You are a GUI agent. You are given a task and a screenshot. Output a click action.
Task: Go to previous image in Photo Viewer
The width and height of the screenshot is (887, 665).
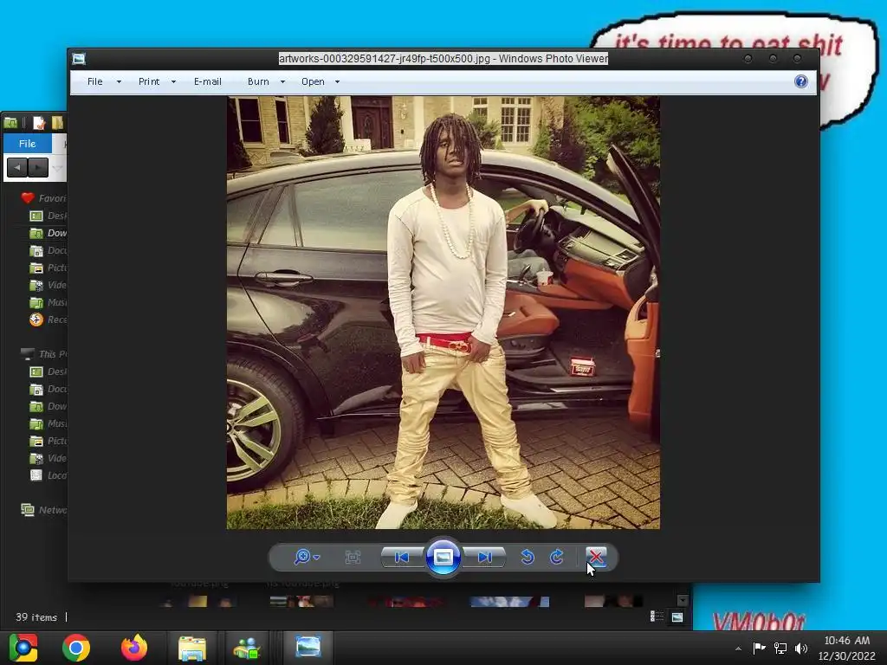click(402, 558)
